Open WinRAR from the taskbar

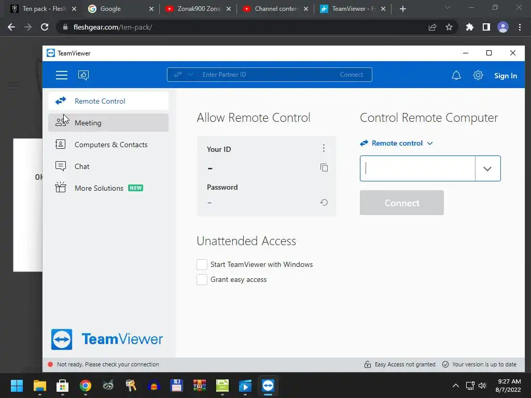pos(200,386)
